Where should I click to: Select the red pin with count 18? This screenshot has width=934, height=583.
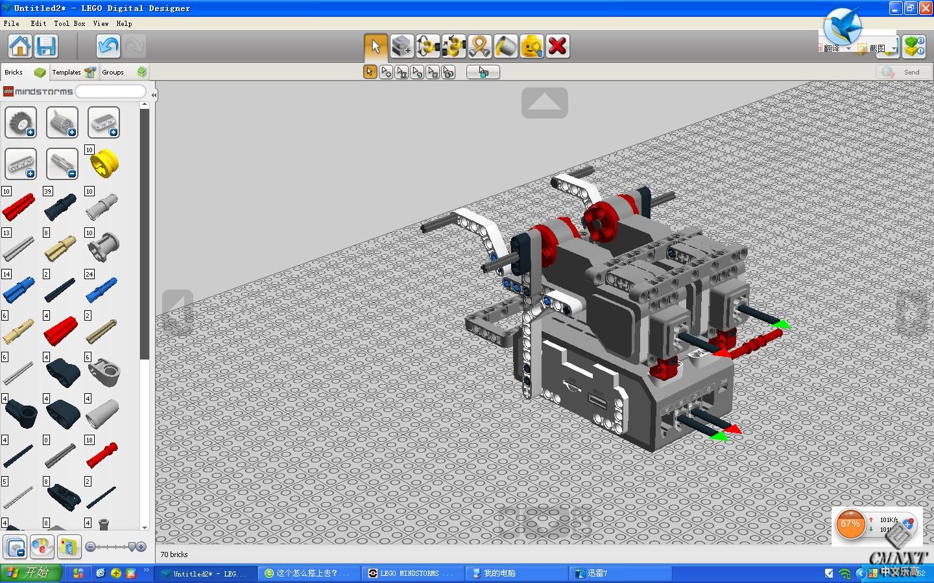[x=102, y=455]
